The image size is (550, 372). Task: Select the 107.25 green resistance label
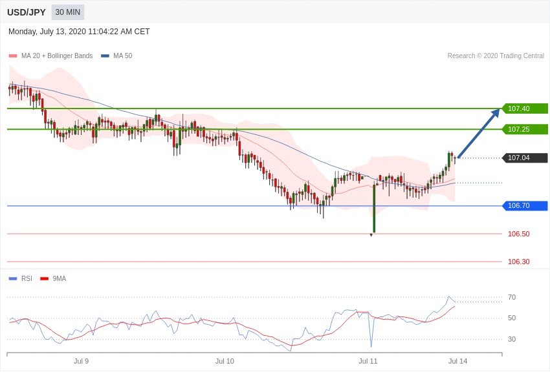click(525, 129)
